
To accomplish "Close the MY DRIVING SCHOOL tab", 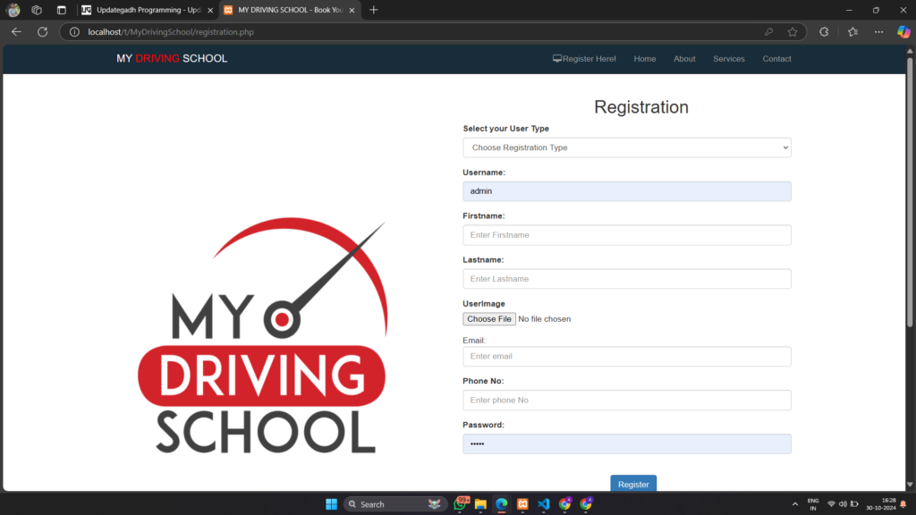I will (352, 10).
